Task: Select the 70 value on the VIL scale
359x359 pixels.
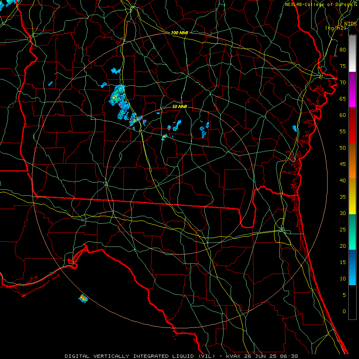Action: [343, 83]
